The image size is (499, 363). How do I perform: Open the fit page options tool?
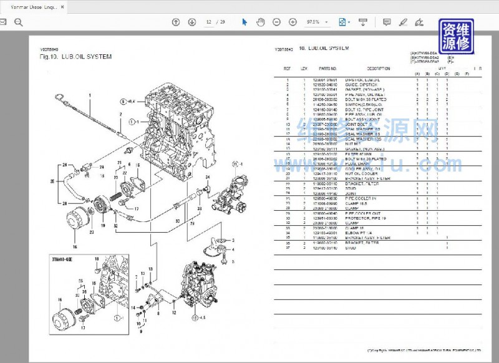click(342, 22)
